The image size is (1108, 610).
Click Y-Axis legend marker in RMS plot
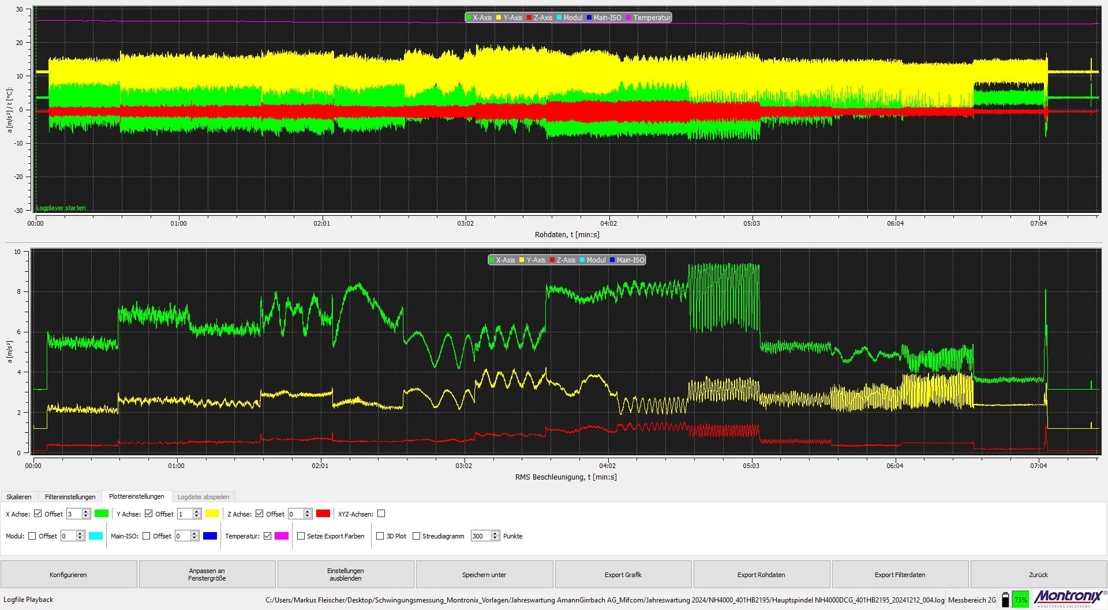click(522, 260)
